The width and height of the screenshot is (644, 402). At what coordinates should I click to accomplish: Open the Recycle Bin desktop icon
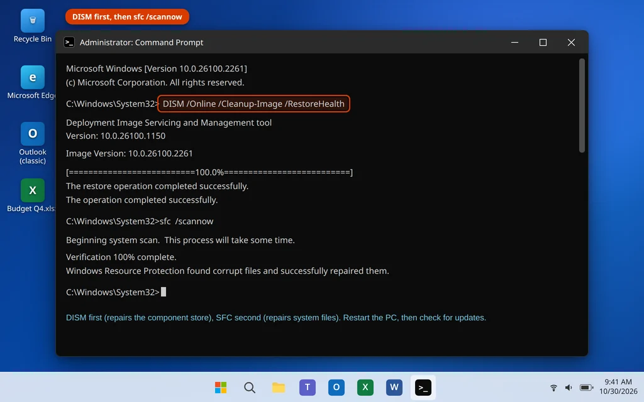pos(33,26)
